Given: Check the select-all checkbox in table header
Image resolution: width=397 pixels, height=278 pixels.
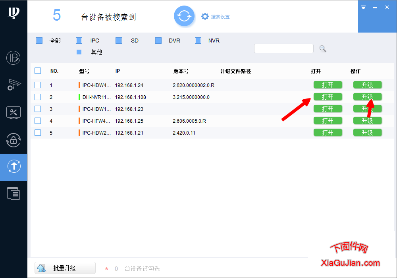Looking at the screenshot, I should pyautogui.click(x=38, y=71).
